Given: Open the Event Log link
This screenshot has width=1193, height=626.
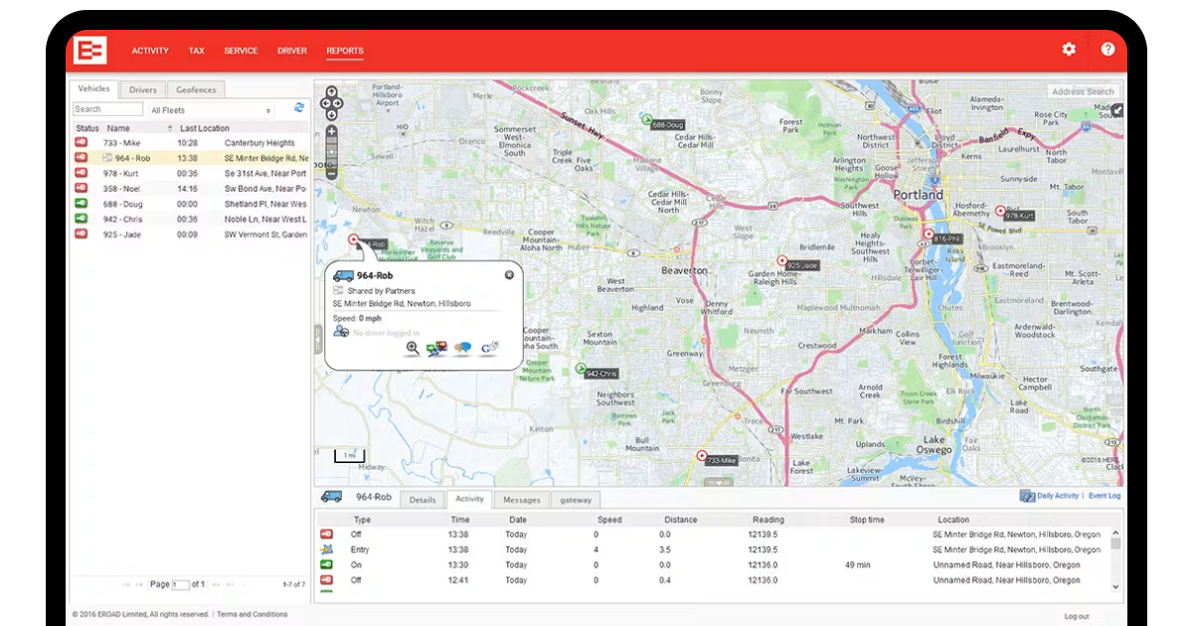Looking at the screenshot, I should point(1105,496).
